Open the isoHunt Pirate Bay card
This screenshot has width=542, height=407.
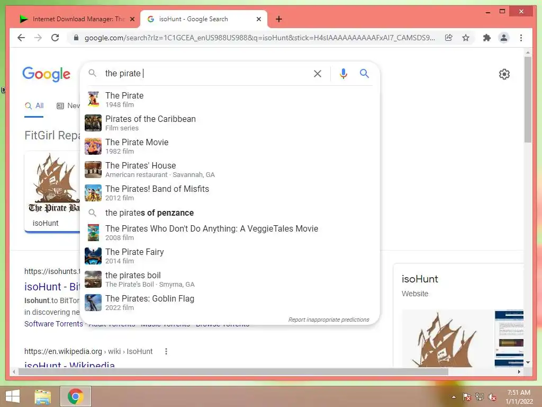(x=52, y=191)
